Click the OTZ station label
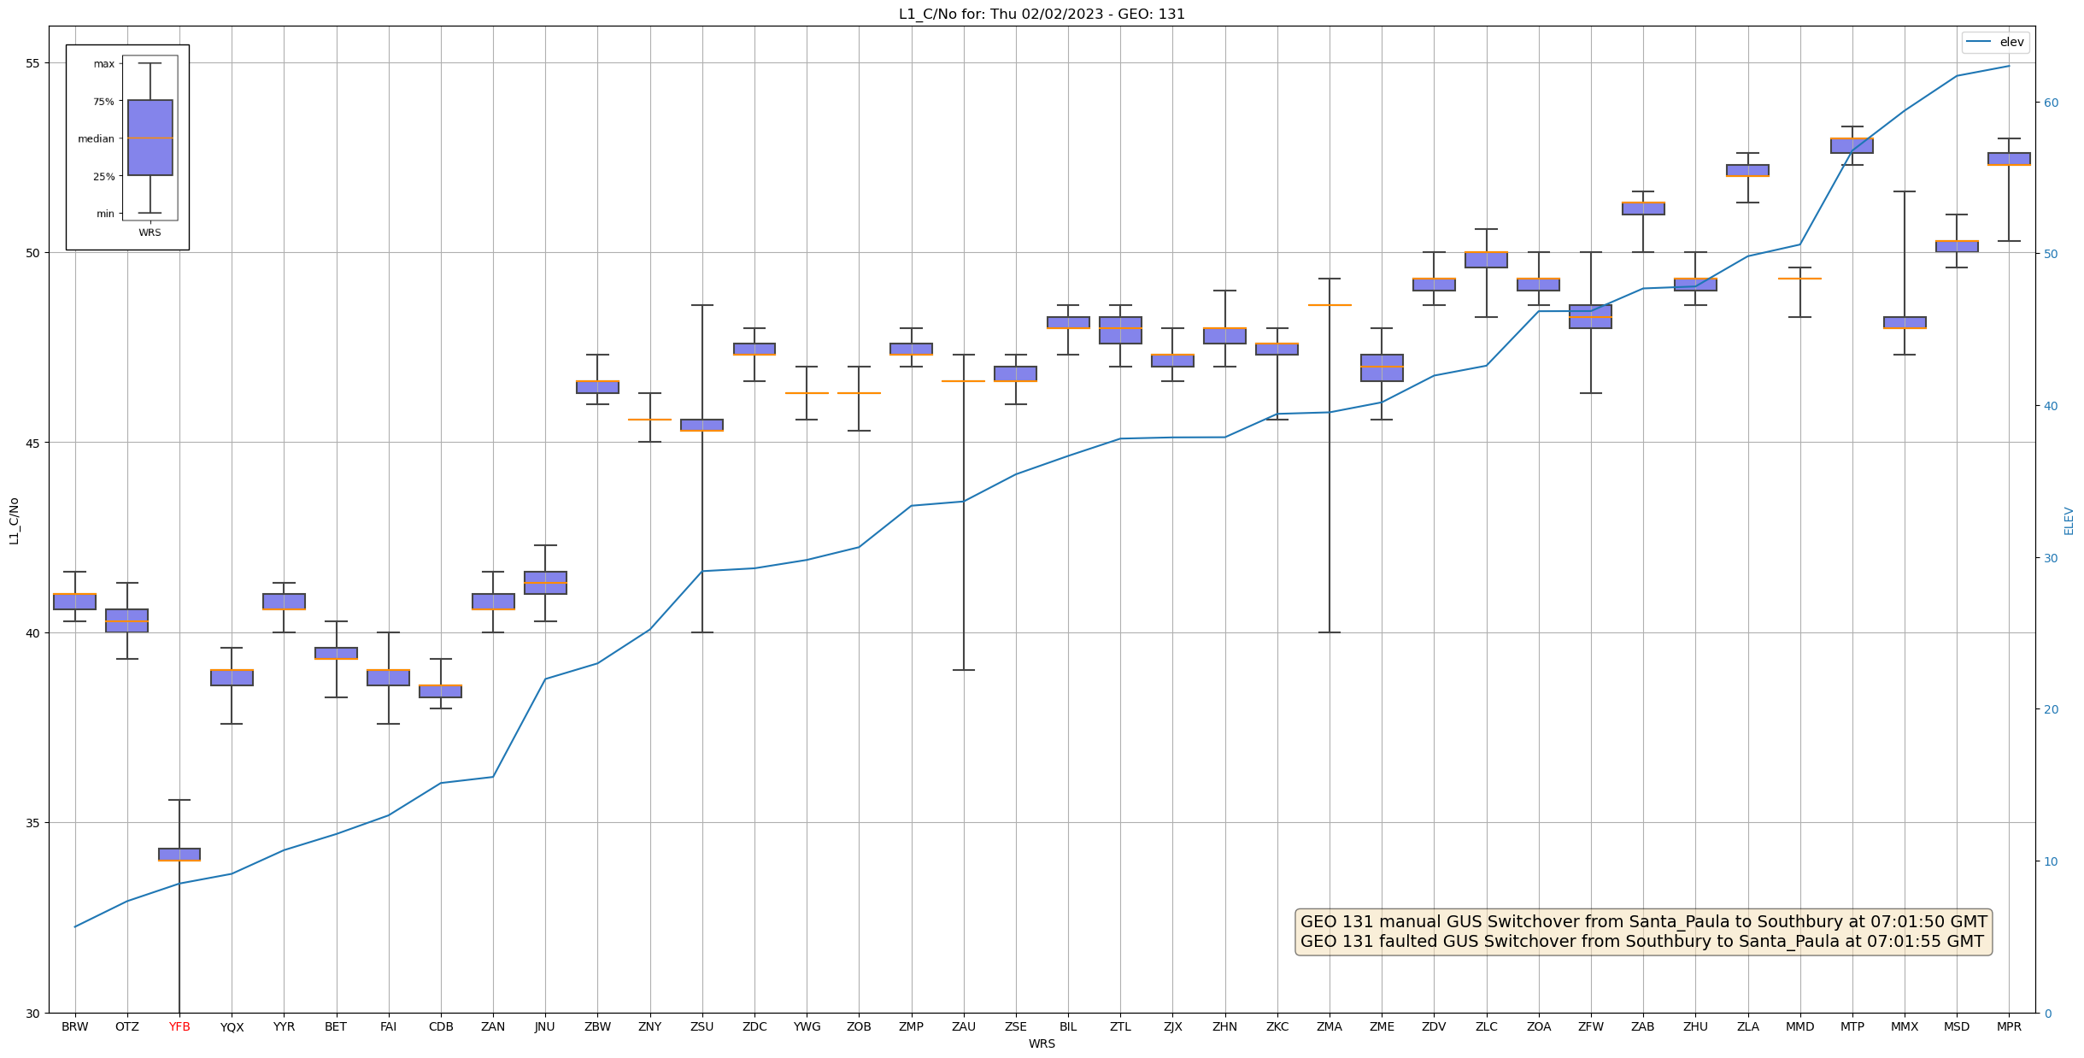This screenshot has width=2084, height=1058. 127,1026
